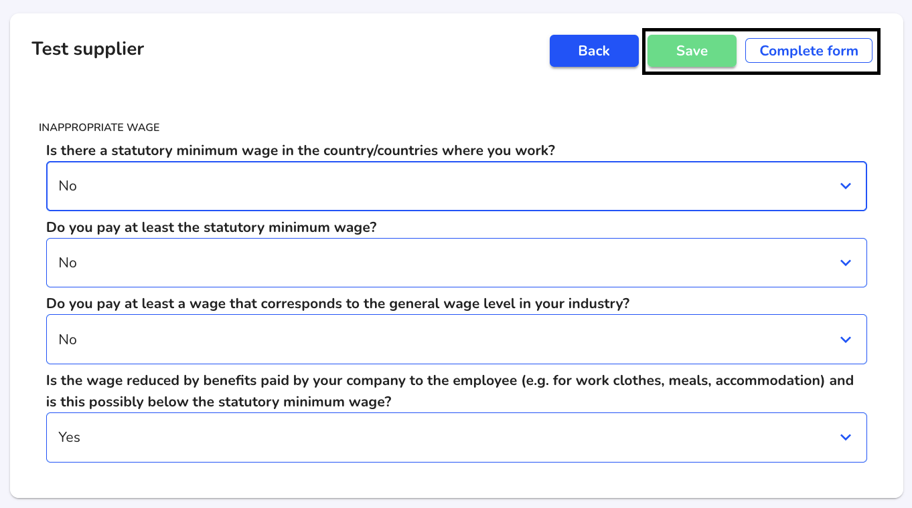Click the blue Back button
Viewport: 912px width, 508px height.
(594, 51)
